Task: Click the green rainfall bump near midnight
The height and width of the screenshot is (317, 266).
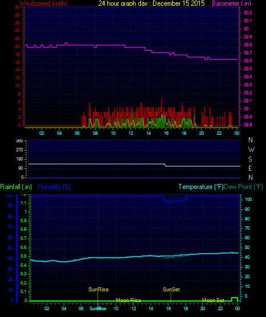Action: click(x=235, y=299)
